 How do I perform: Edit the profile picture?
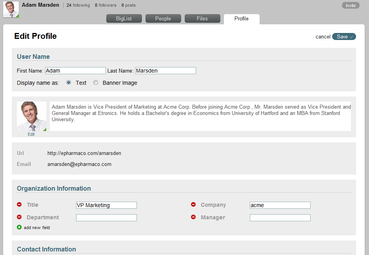pyautogui.click(x=31, y=134)
